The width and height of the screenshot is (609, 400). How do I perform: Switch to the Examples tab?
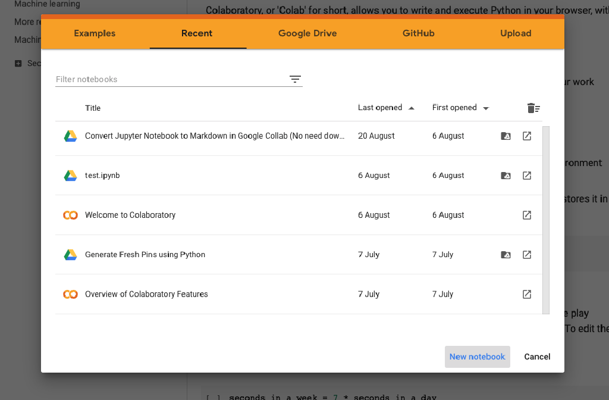click(95, 33)
